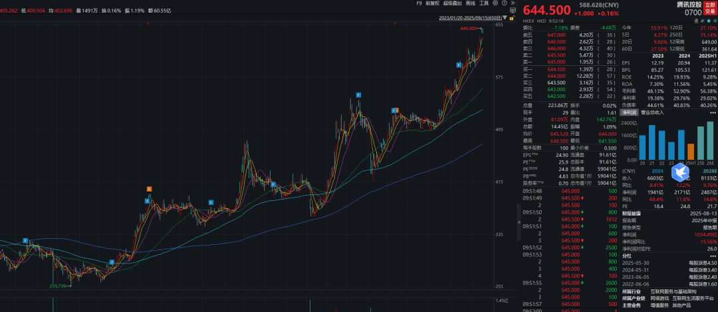This screenshot has height=312, width=718.
Task: Open the 超级叠加 overlay menu
Action: pyautogui.click(x=453, y=3)
